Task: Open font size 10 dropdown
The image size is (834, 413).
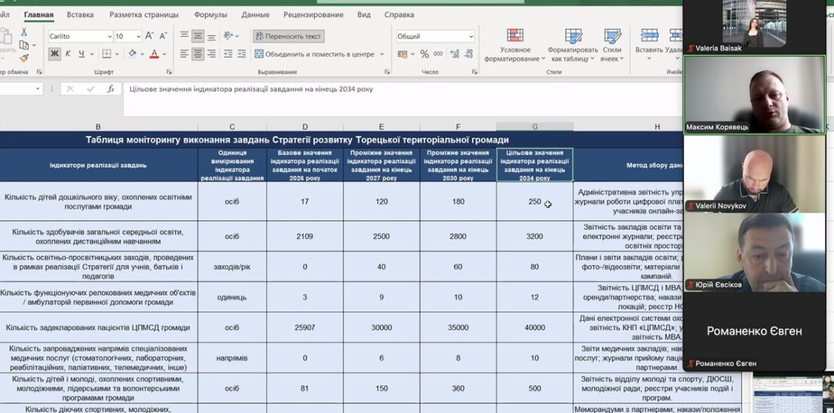Action: [138, 36]
